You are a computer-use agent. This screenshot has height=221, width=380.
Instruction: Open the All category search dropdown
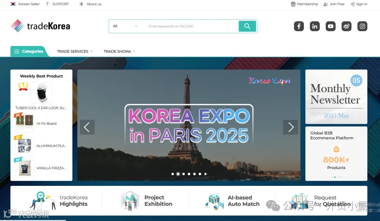point(125,26)
